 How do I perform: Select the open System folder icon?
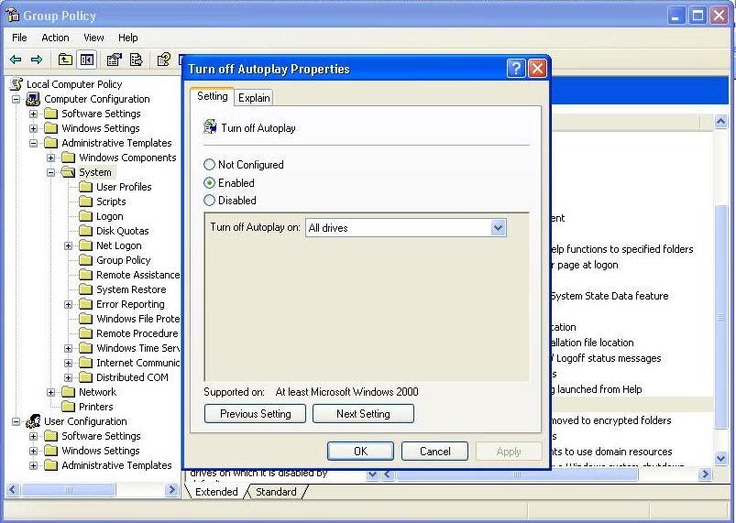68,172
